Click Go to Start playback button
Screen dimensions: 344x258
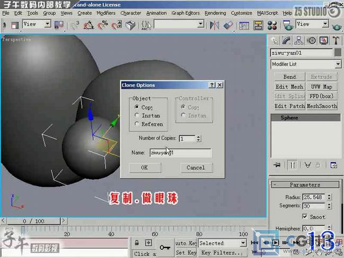pyautogui.click(x=255, y=243)
